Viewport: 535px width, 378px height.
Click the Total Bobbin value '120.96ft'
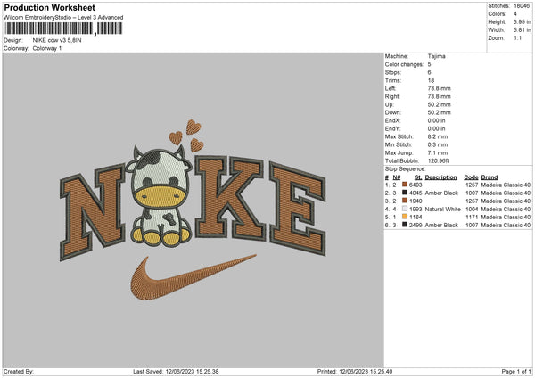pos(439,160)
